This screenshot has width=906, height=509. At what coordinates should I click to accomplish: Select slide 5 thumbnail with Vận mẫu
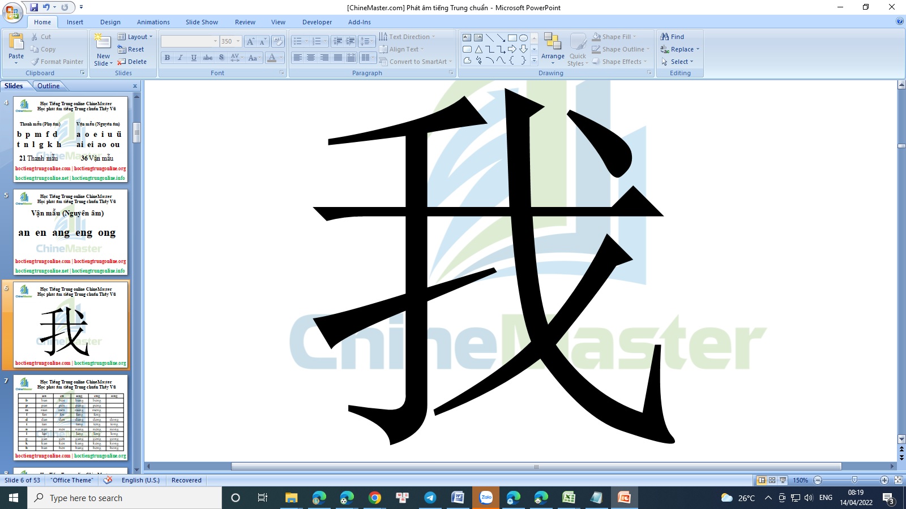pyautogui.click(x=71, y=232)
